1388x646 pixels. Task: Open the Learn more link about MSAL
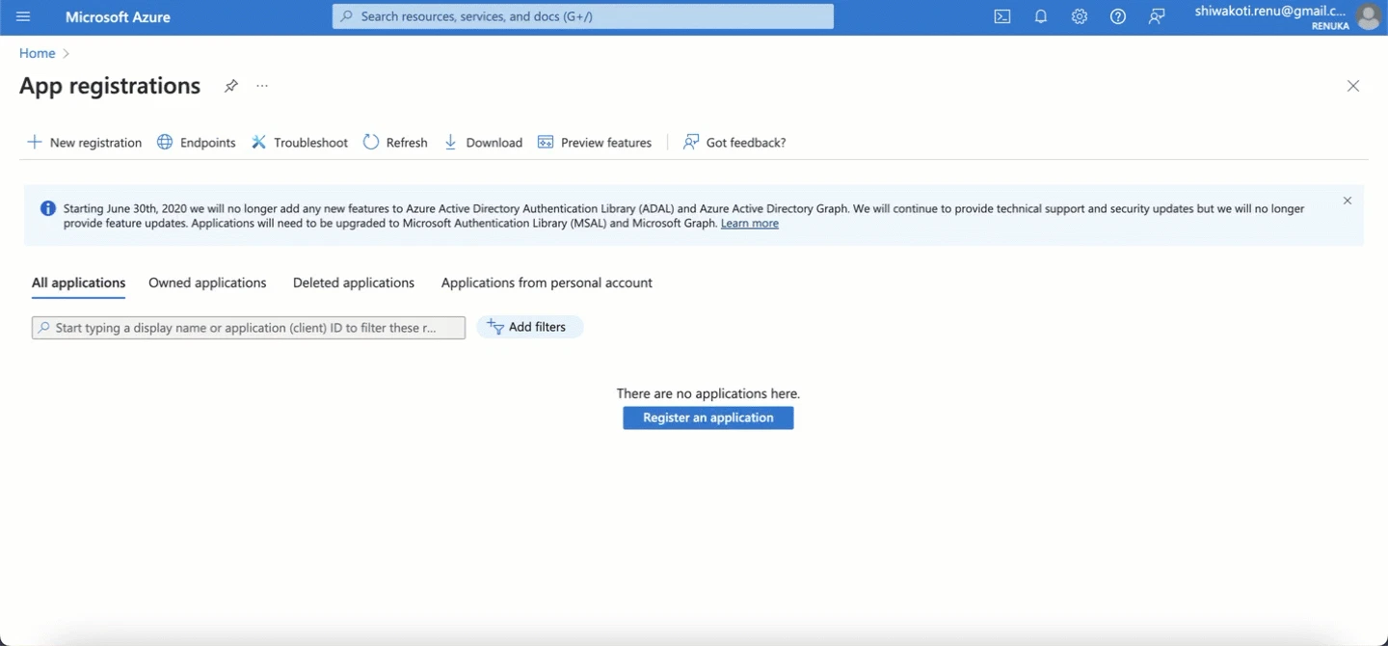pos(750,223)
